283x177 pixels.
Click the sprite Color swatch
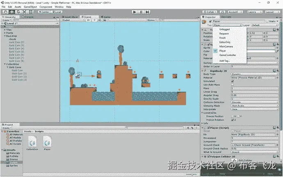pos(261,51)
